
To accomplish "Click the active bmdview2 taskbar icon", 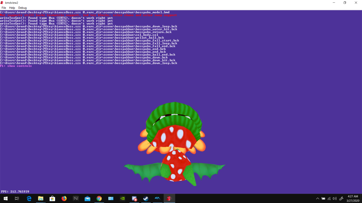I will [169, 198].
